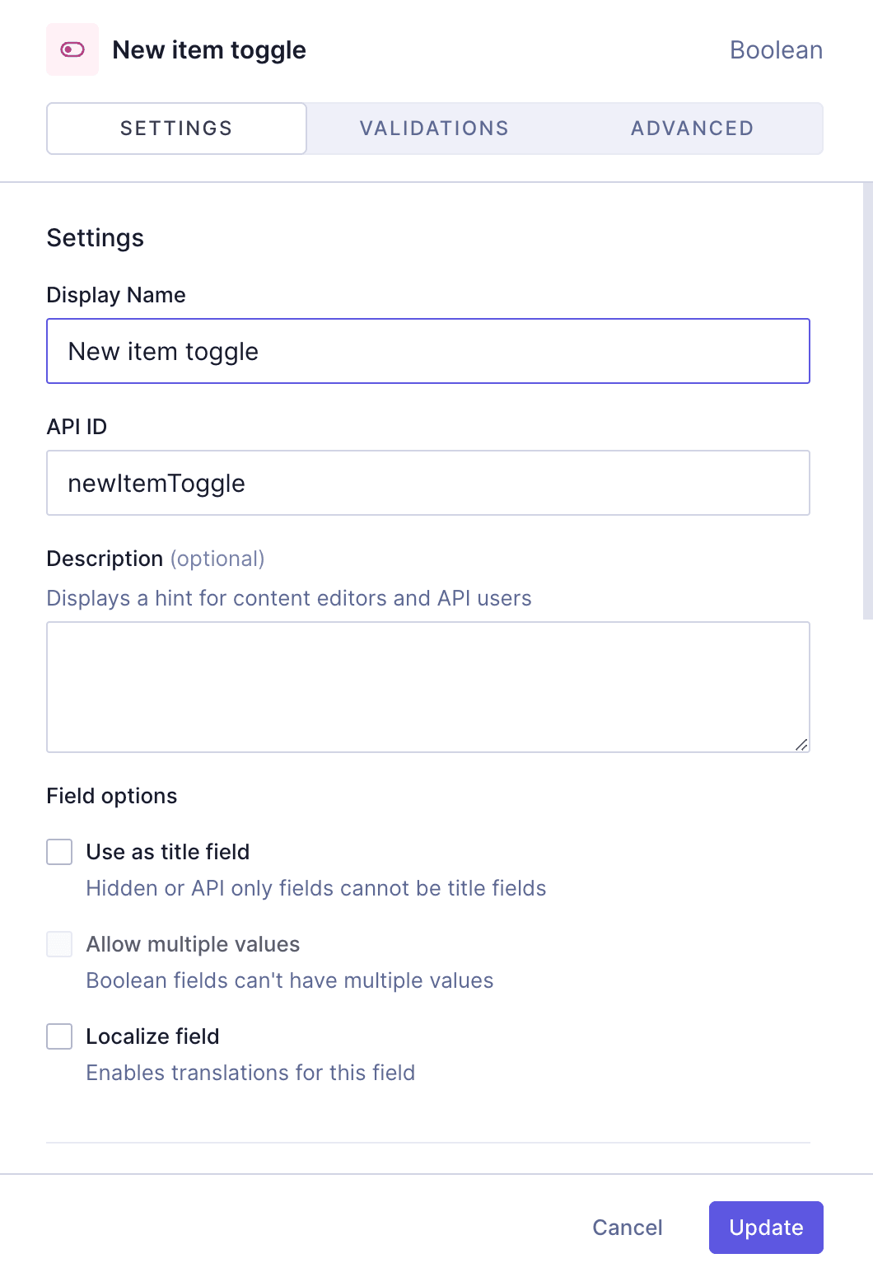The width and height of the screenshot is (873, 1277).
Task: Click the New item toggle heading
Action: click(210, 49)
